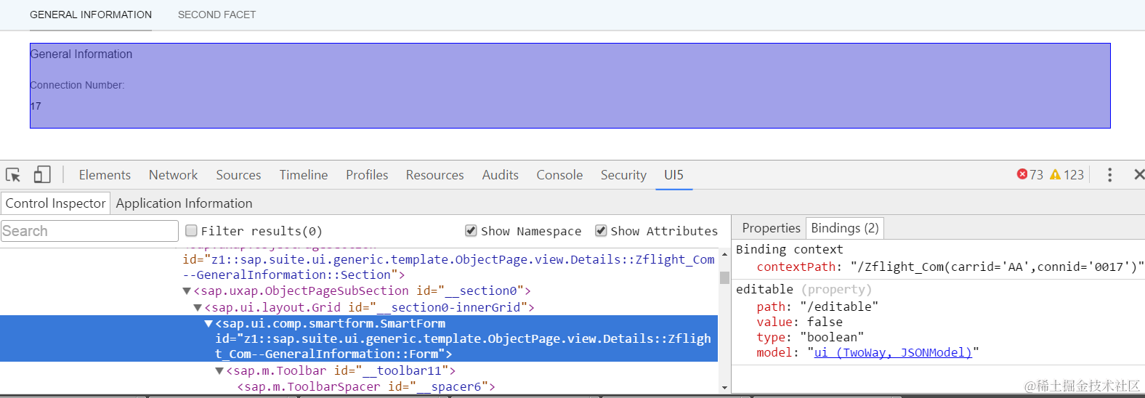The height and width of the screenshot is (398, 1145).
Task: Select the GeneralInformation::Section row
Action: 449,267
